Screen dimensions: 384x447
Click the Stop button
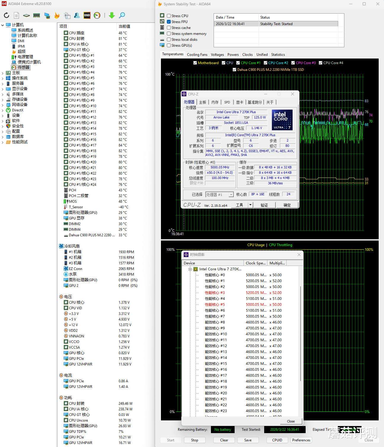pos(195,440)
